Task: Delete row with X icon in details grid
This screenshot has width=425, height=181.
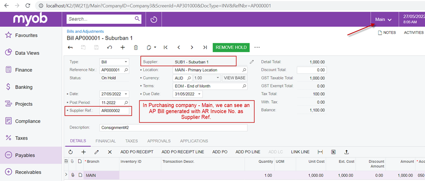Action: click(x=110, y=152)
